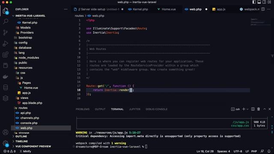Expand the config folder

coord(23,43)
